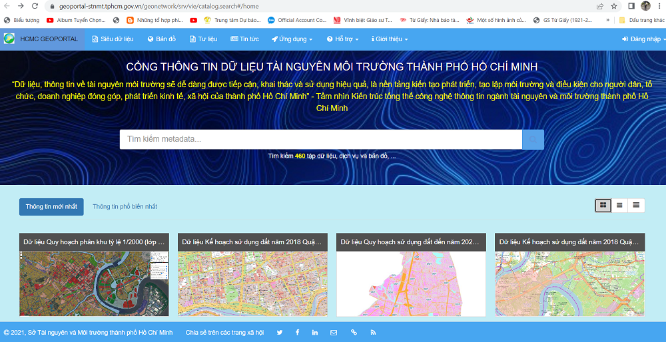Screen dimensions: 666x342
Task: Go to the Bản đồ menu item
Action: pos(162,39)
